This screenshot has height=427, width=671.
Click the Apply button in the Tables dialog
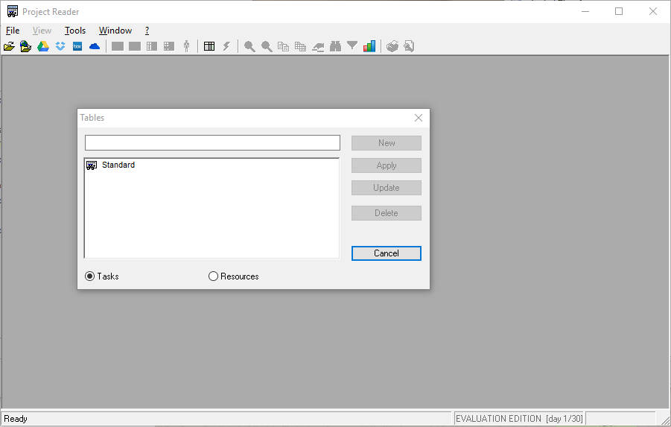coord(387,165)
